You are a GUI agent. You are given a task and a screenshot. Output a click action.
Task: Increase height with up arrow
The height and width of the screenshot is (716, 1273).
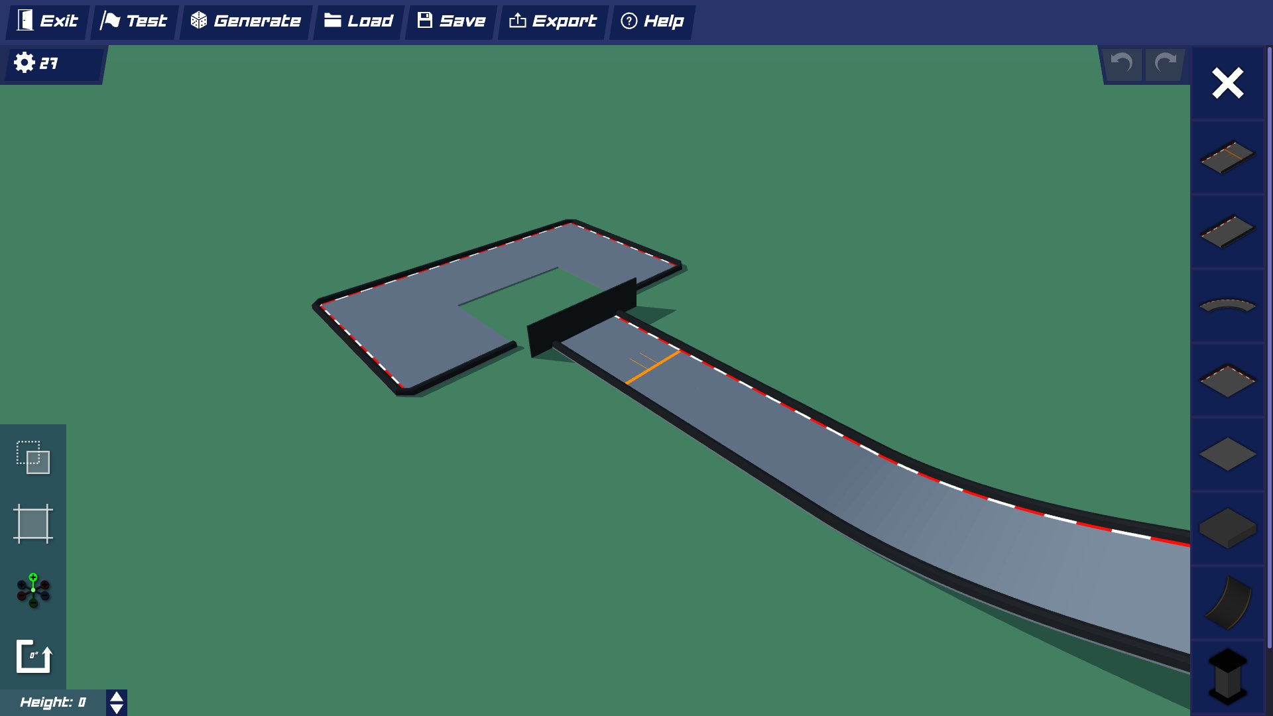click(x=117, y=697)
